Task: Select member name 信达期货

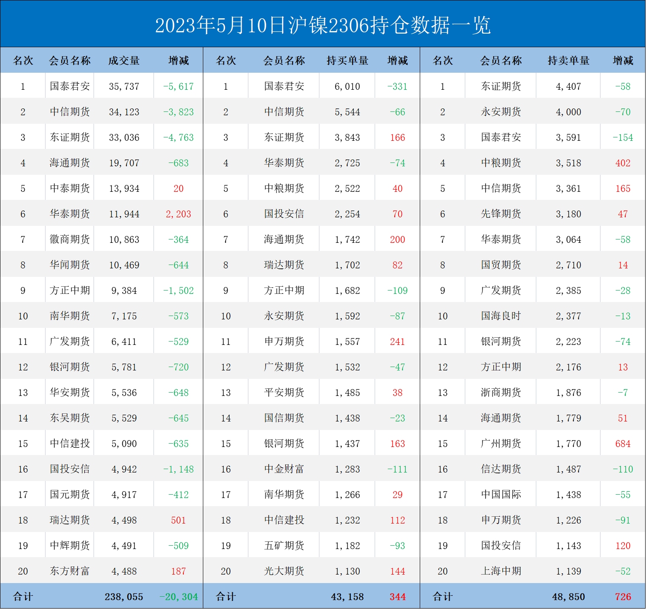Action: 501,469
